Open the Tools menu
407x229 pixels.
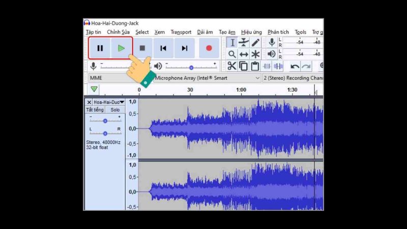pyautogui.click(x=301, y=32)
